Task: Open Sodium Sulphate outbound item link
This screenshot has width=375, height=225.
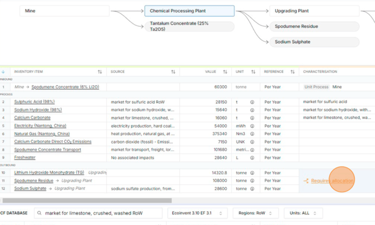Action: click(x=30, y=188)
